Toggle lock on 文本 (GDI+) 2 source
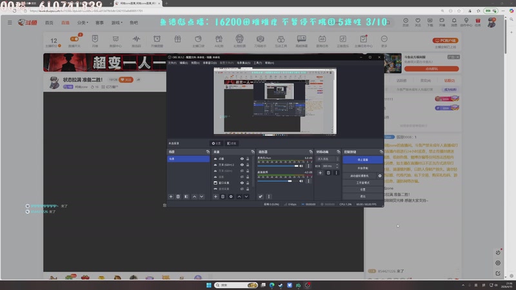 coord(248,165)
